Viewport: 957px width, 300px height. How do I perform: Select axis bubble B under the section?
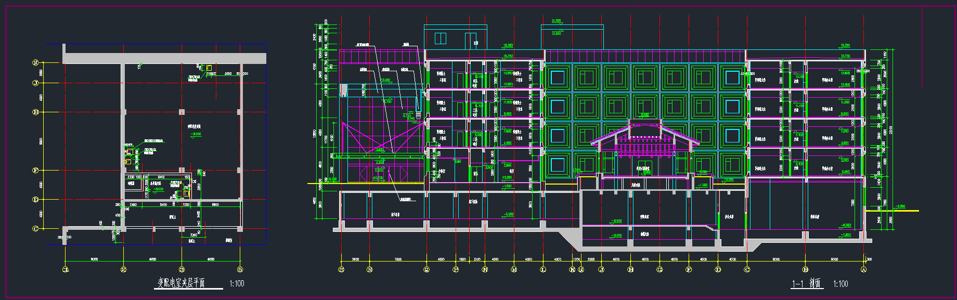point(806,269)
